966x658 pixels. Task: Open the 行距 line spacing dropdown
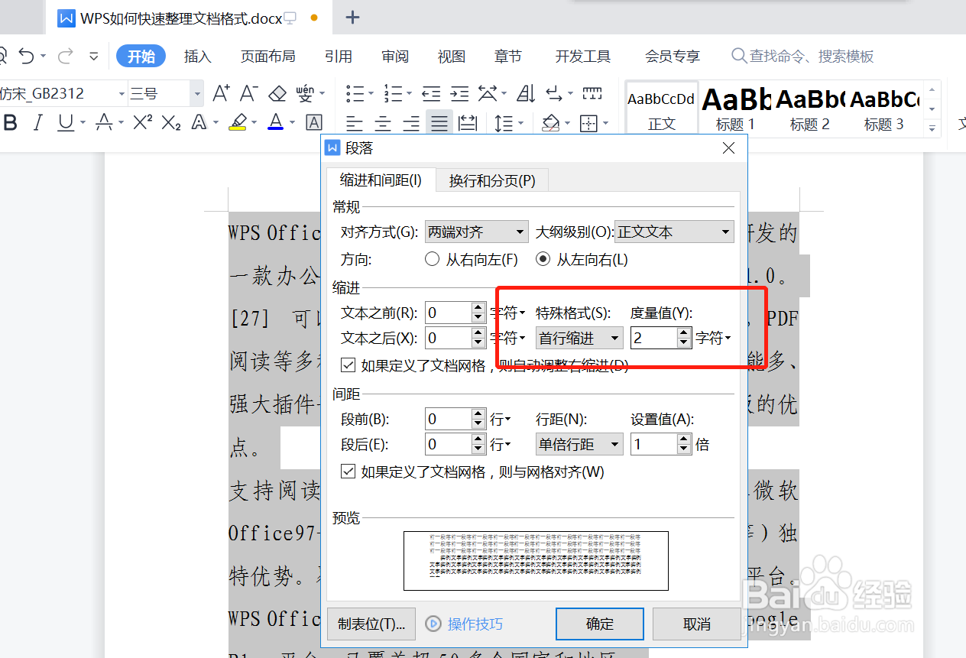pos(579,444)
